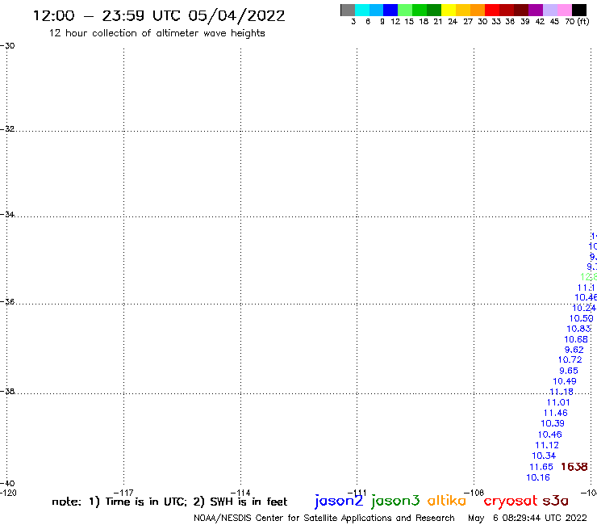Click the -108 longitude axis label
The height and width of the screenshot is (525, 597).
tap(474, 493)
